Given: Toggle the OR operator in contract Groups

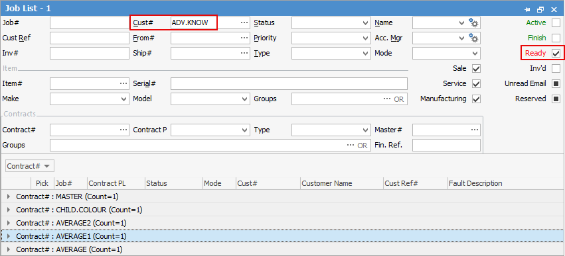Looking at the screenshot, I should click(362, 146).
